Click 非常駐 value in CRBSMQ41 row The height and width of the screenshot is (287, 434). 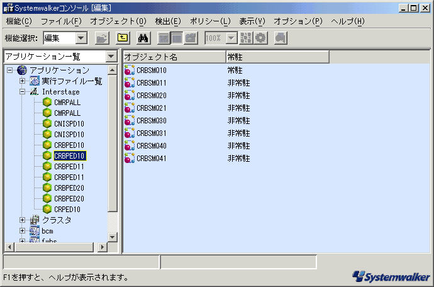pos(239,159)
